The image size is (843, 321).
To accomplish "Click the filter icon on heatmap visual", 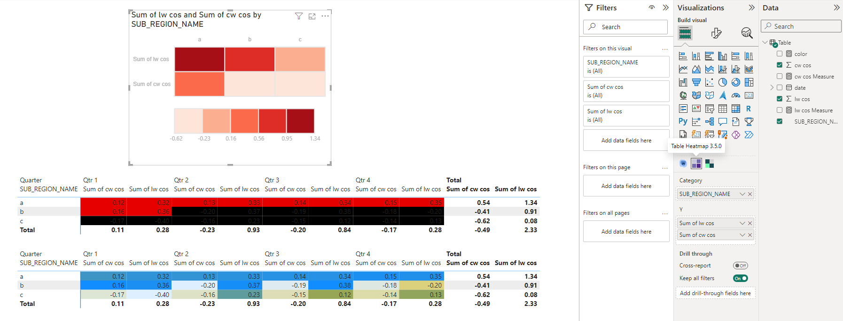I will pyautogui.click(x=298, y=16).
